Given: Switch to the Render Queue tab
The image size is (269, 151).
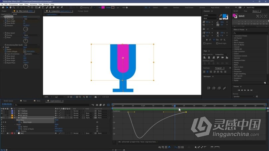Looking at the screenshot, I should (x=8, y=101).
